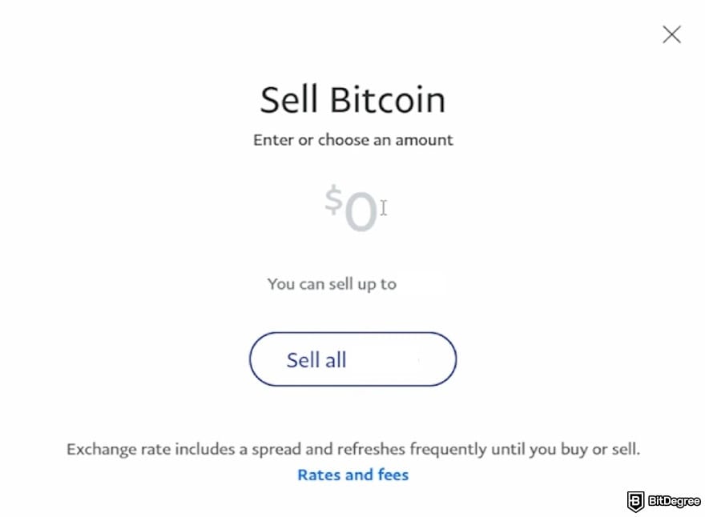The height and width of the screenshot is (517, 705).
Task: Click the blue Rates and fees text
Action: click(352, 474)
